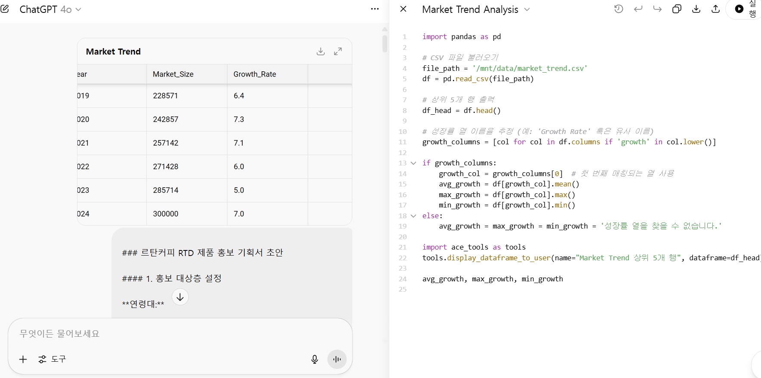
Task: Click the import pandas line 1
Action: (x=462, y=37)
